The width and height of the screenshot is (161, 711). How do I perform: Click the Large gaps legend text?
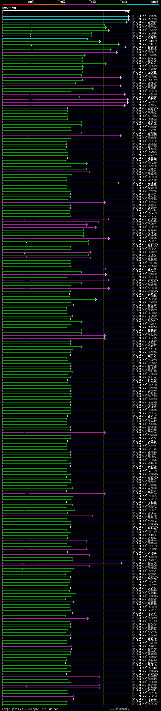(30, 709)
